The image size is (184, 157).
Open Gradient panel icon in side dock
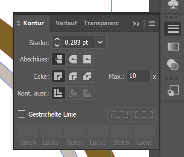[173, 46]
